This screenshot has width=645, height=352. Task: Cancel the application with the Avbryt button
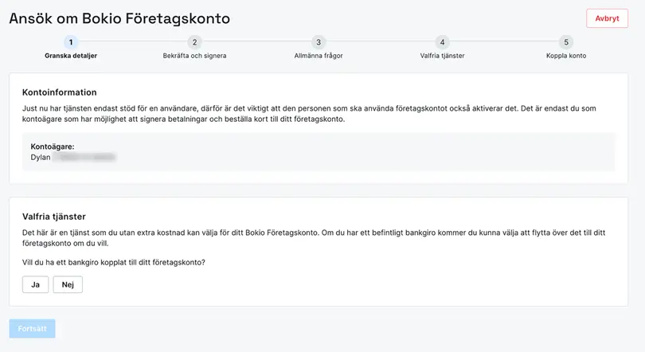click(x=607, y=18)
